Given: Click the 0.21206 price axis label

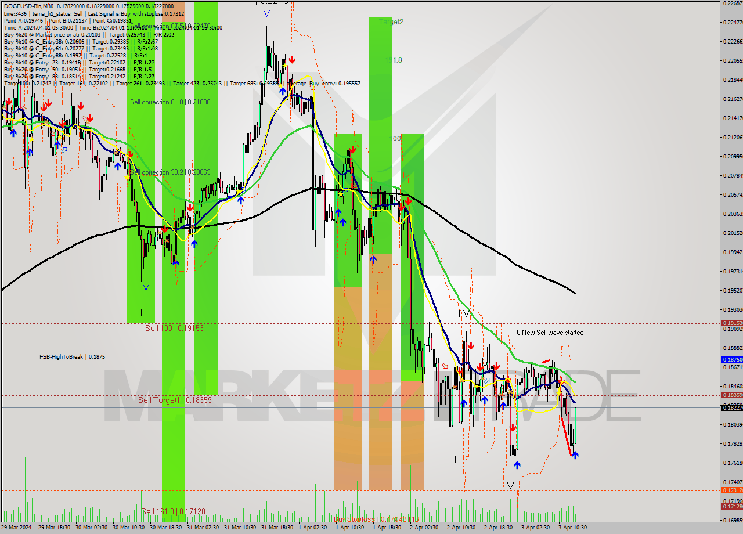Looking at the screenshot, I should click(733, 137).
